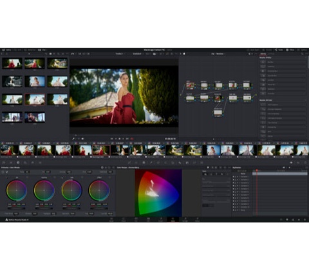Reset the Offset color wheel

tap(110, 177)
